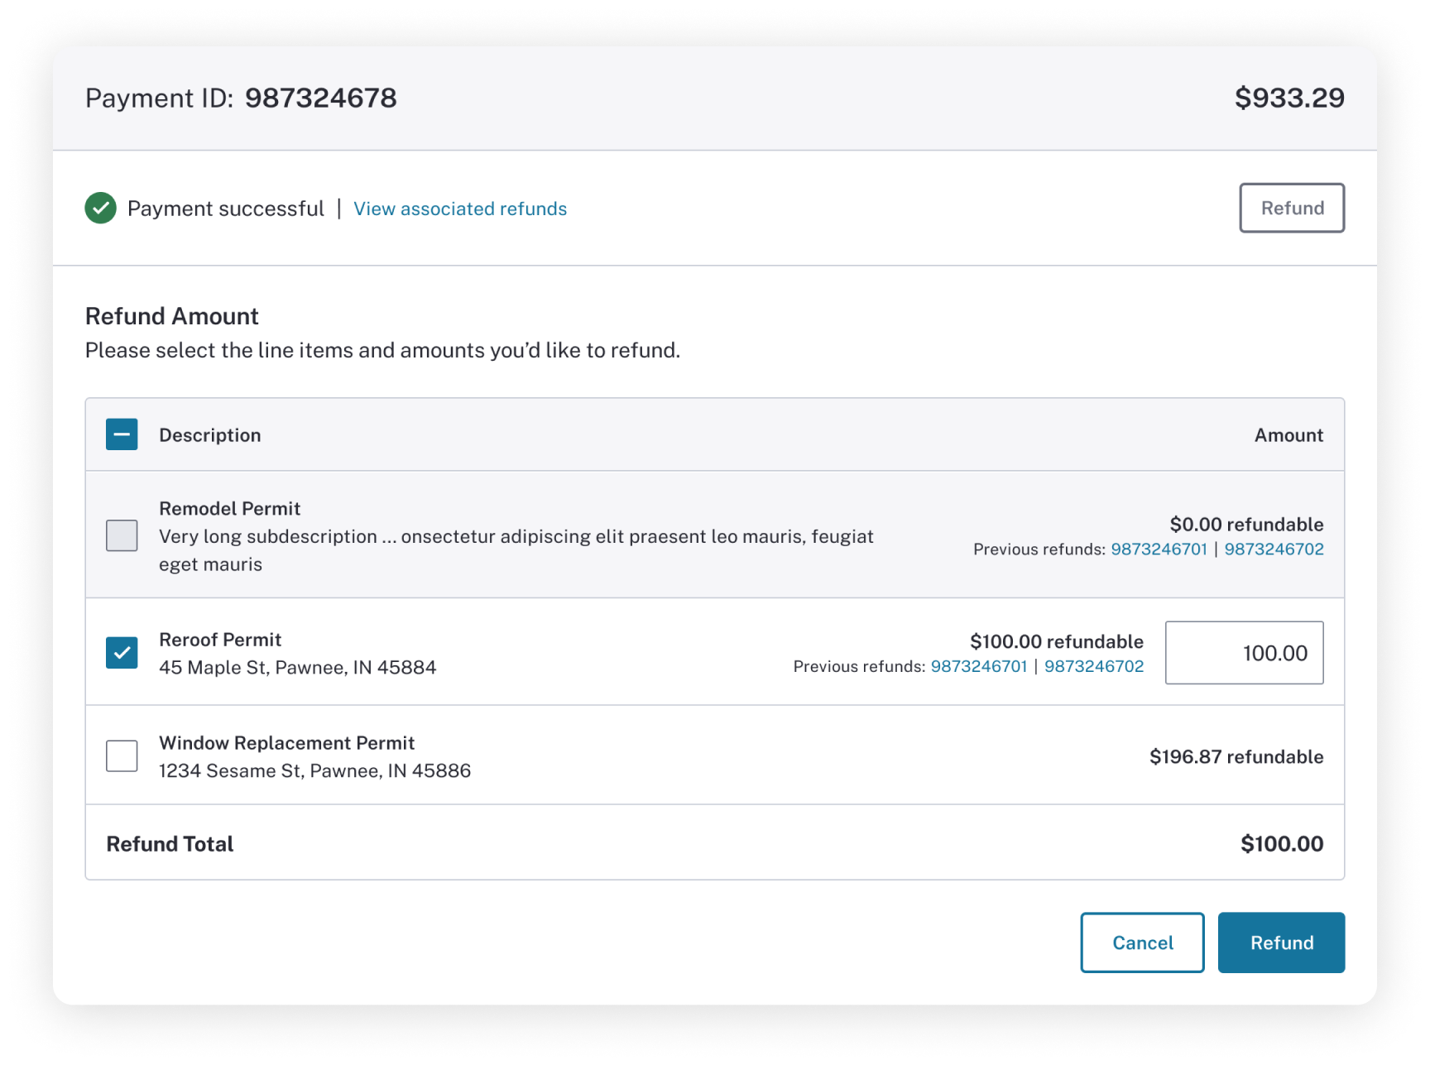The width and height of the screenshot is (1430, 1065).
Task: Open View associated refunds
Action: coord(460,209)
